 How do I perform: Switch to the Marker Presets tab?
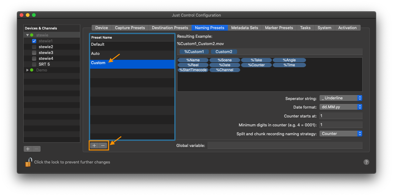(279, 28)
